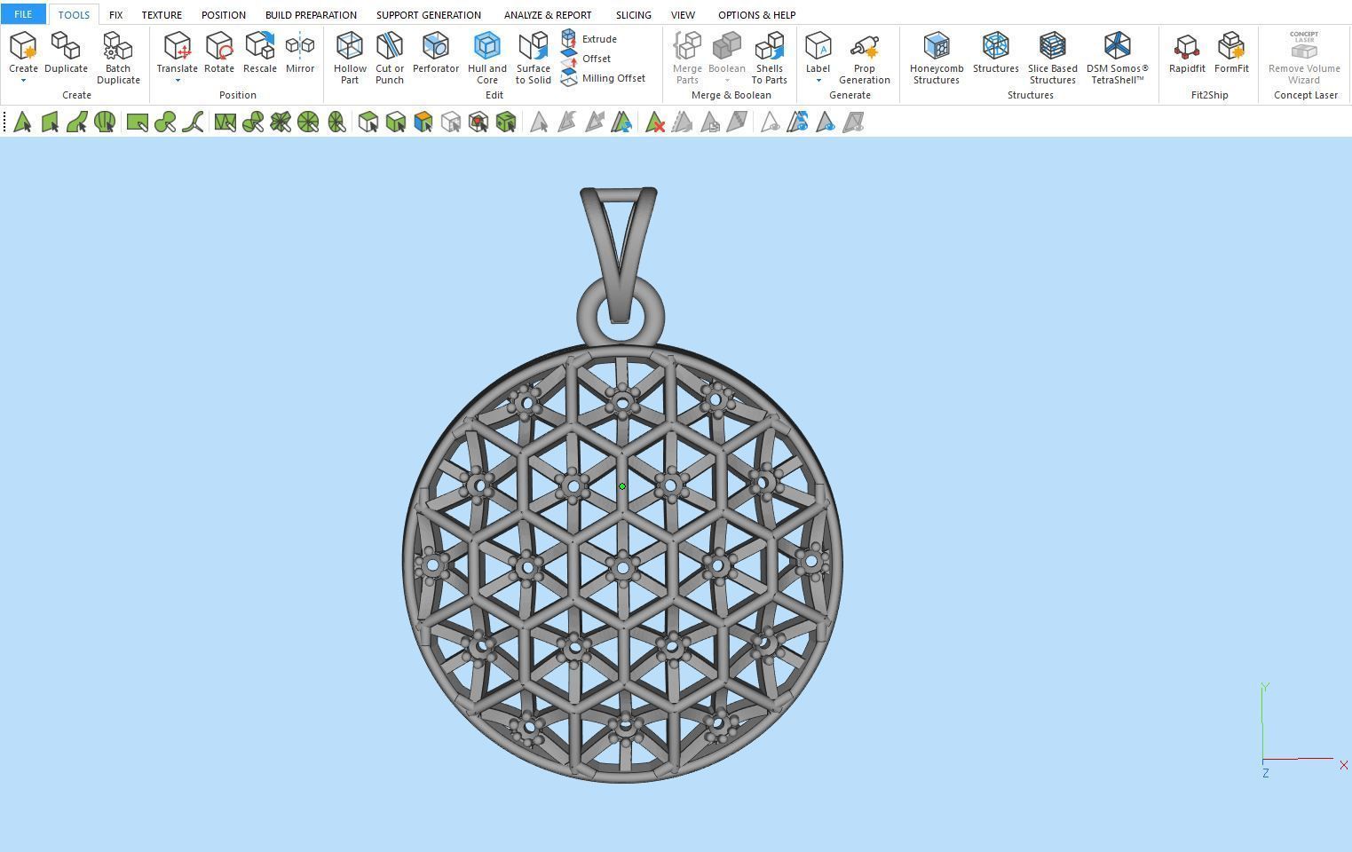Image resolution: width=1352 pixels, height=852 pixels.
Task: Click the marking toolbar grip handle
Action: click(x=4, y=122)
